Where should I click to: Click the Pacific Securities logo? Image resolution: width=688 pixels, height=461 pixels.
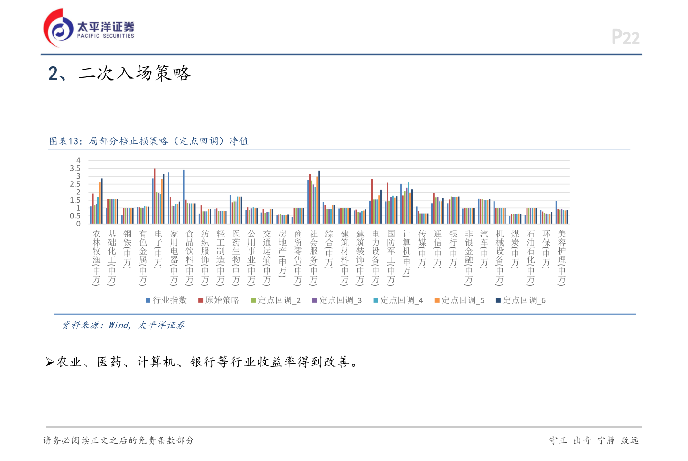89,28
